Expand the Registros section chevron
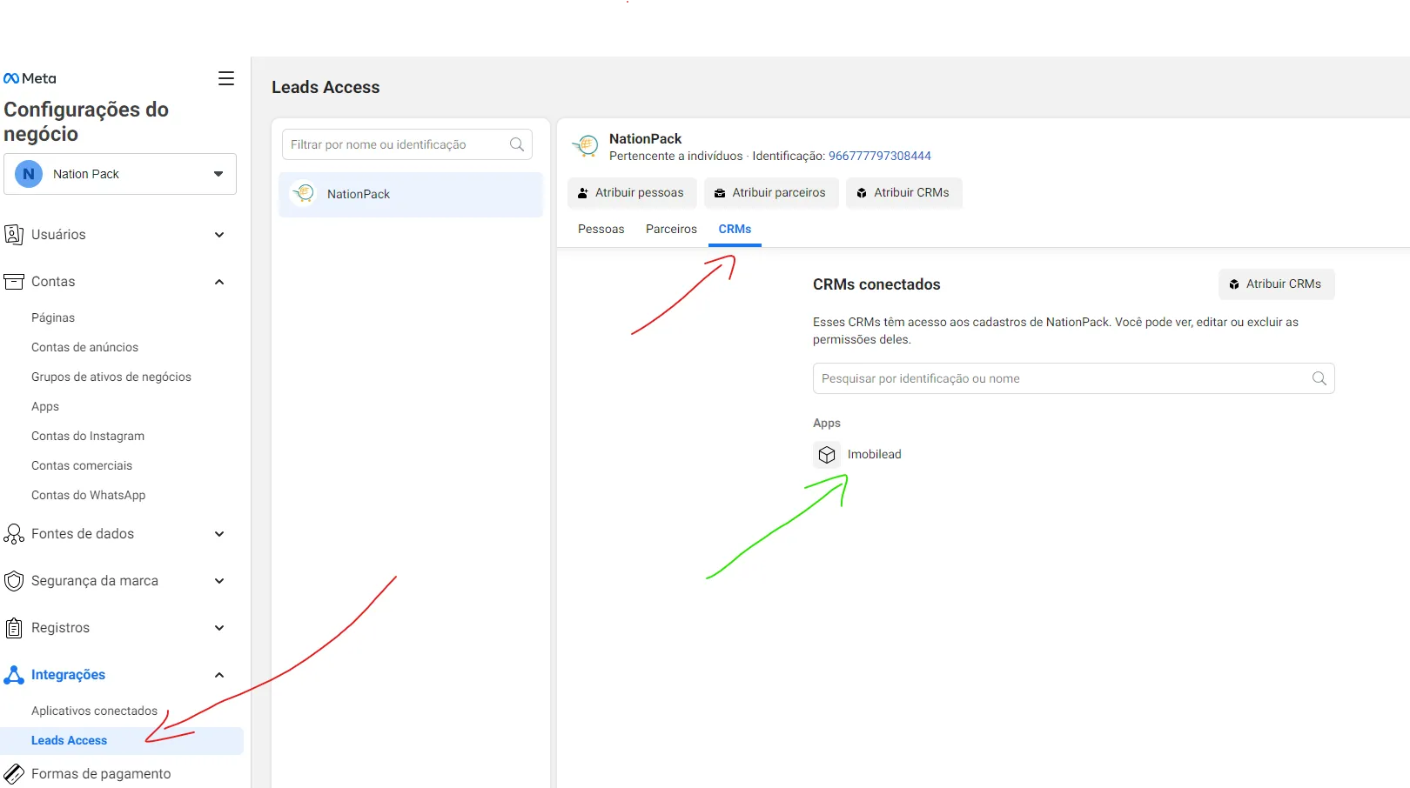The width and height of the screenshot is (1410, 788). click(219, 628)
